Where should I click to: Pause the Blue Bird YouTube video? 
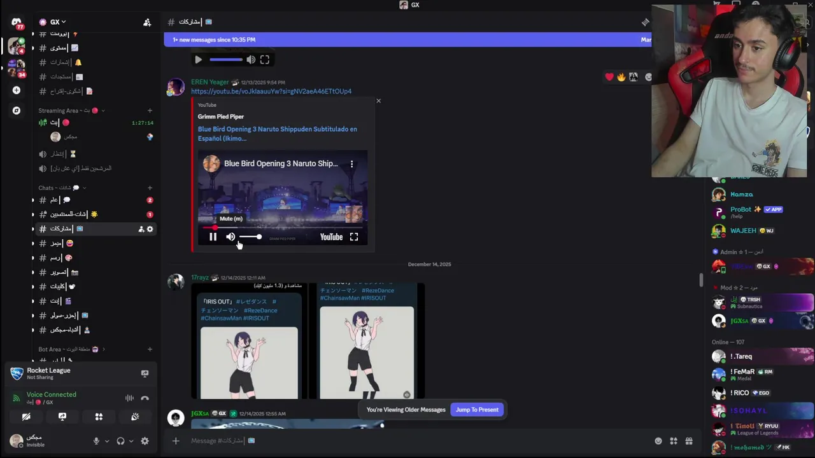[x=213, y=237]
